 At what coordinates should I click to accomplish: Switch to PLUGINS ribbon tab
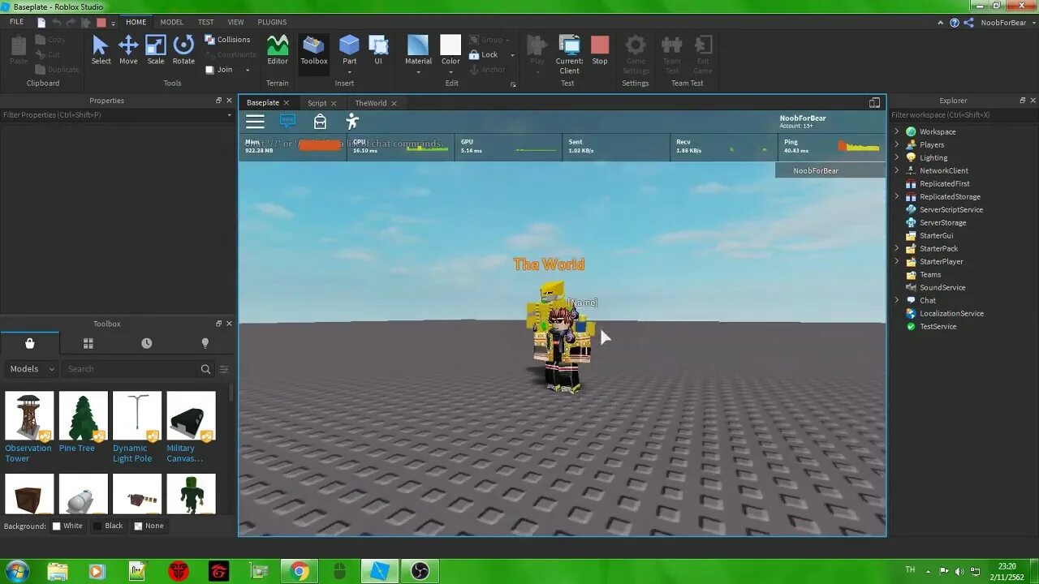click(272, 22)
